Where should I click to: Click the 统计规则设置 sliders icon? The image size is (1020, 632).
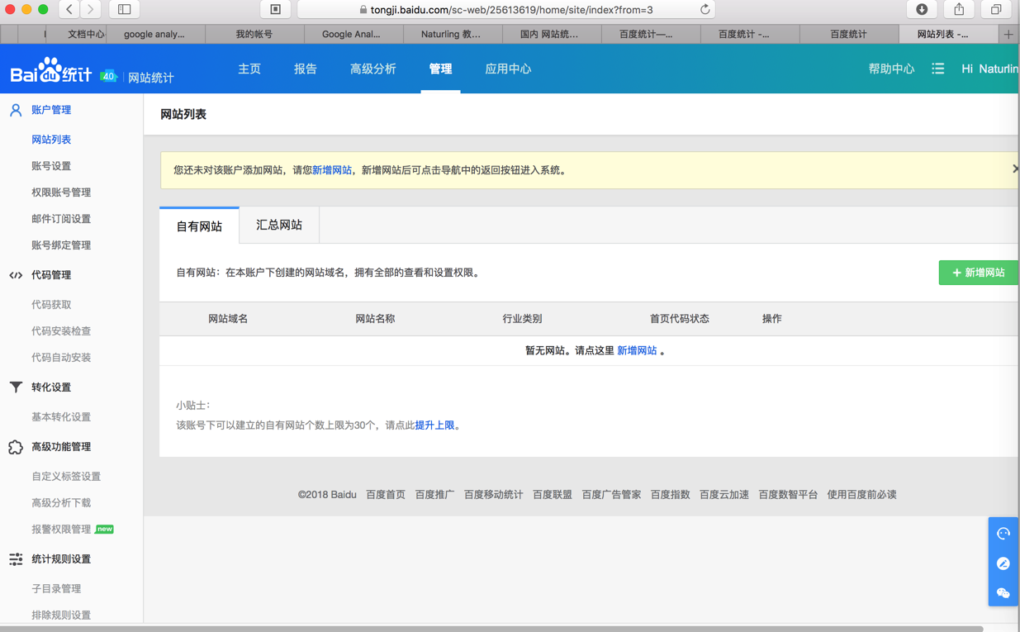pyautogui.click(x=16, y=559)
